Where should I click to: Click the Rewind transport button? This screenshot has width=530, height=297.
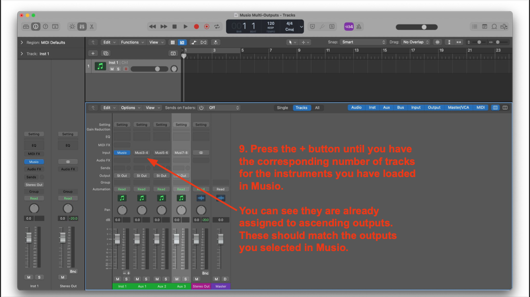click(152, 27)
